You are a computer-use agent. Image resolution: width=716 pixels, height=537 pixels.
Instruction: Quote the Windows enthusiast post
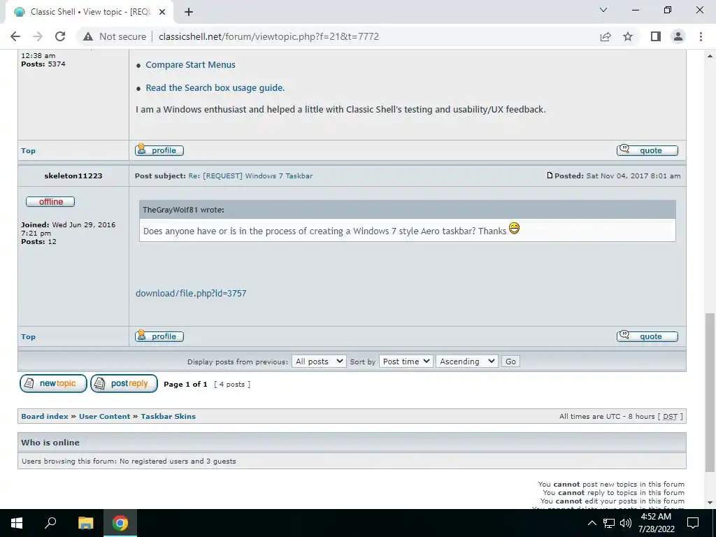pyautogui.click(x=647, y=150)
